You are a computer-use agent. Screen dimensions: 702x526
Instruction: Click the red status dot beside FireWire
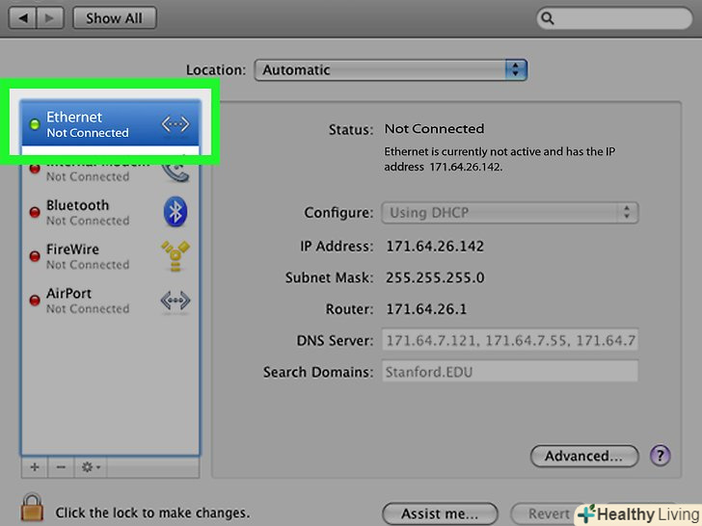[x=35, y=256]
